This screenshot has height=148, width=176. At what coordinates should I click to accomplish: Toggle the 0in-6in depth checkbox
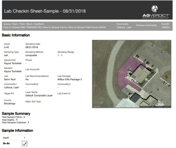coord(25,144)
